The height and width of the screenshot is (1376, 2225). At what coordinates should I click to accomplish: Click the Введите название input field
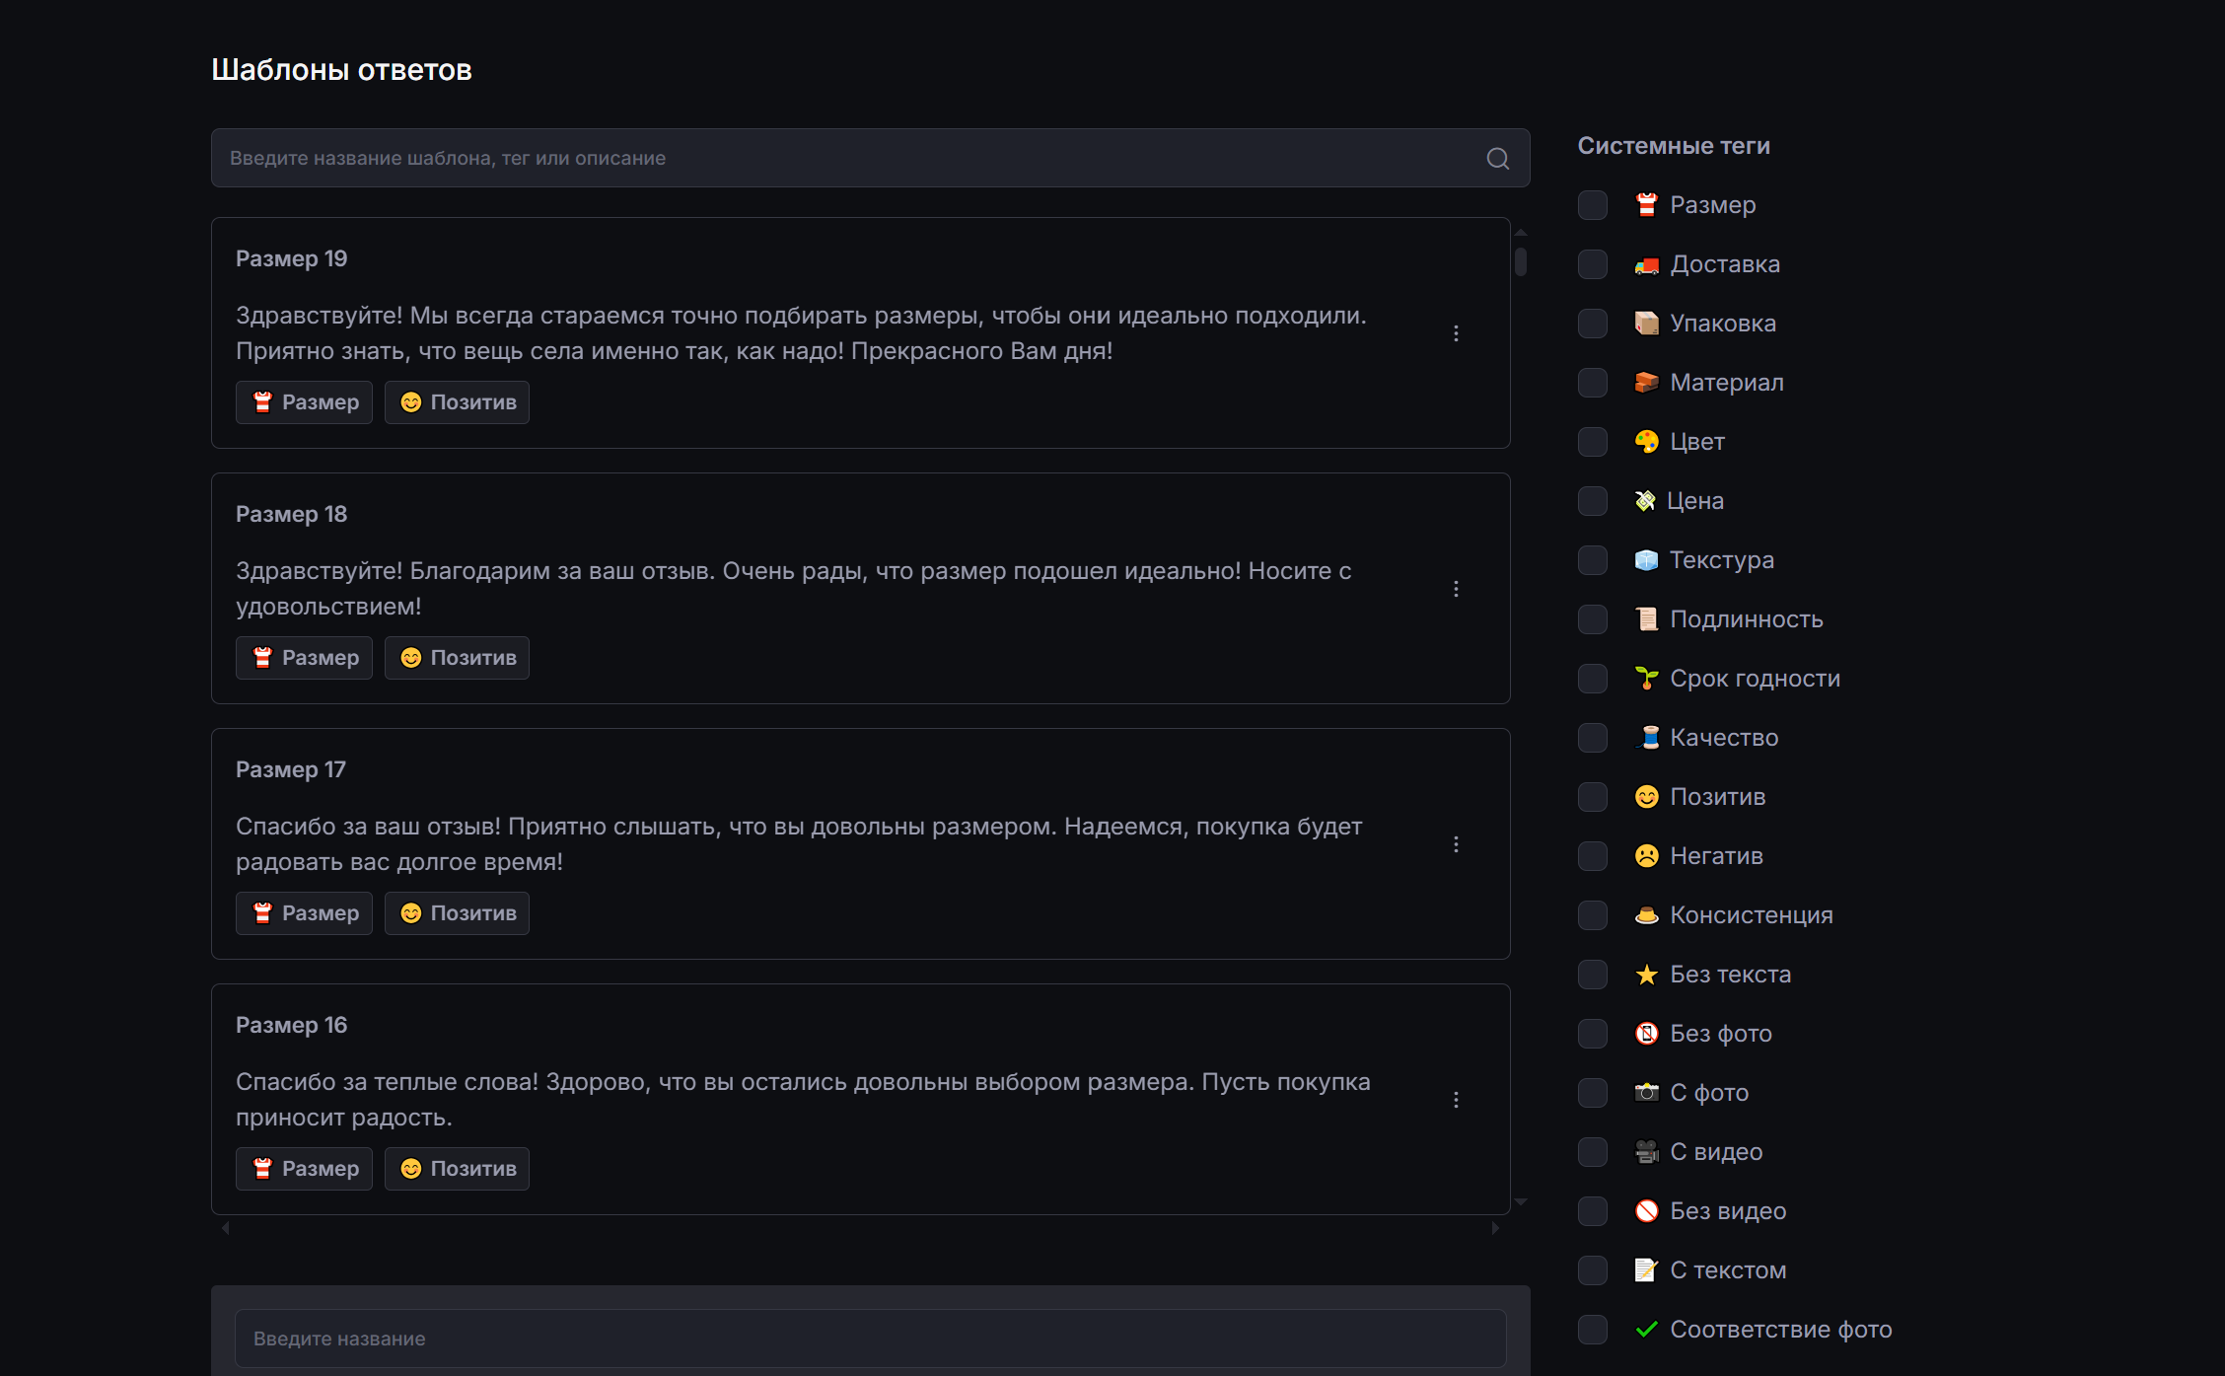click(x=868, y=1339)
